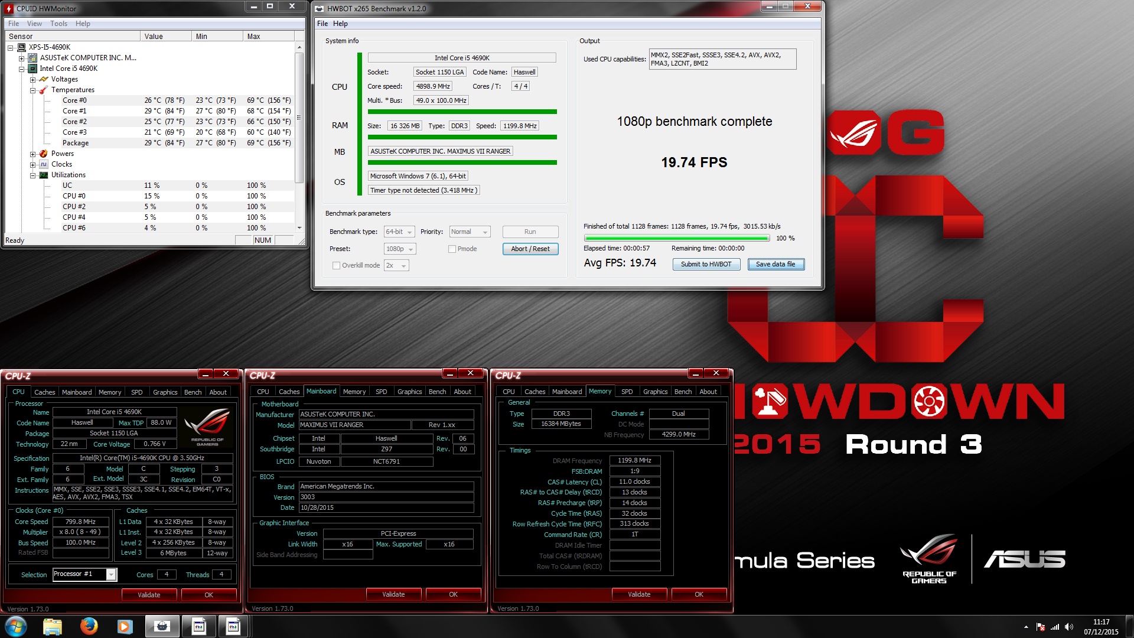Open Bench tab in CPU-Z CPU window

[193, 392]
